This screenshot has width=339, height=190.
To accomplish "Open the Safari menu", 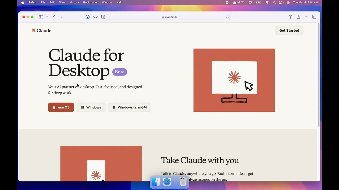I will pos(32,2).
